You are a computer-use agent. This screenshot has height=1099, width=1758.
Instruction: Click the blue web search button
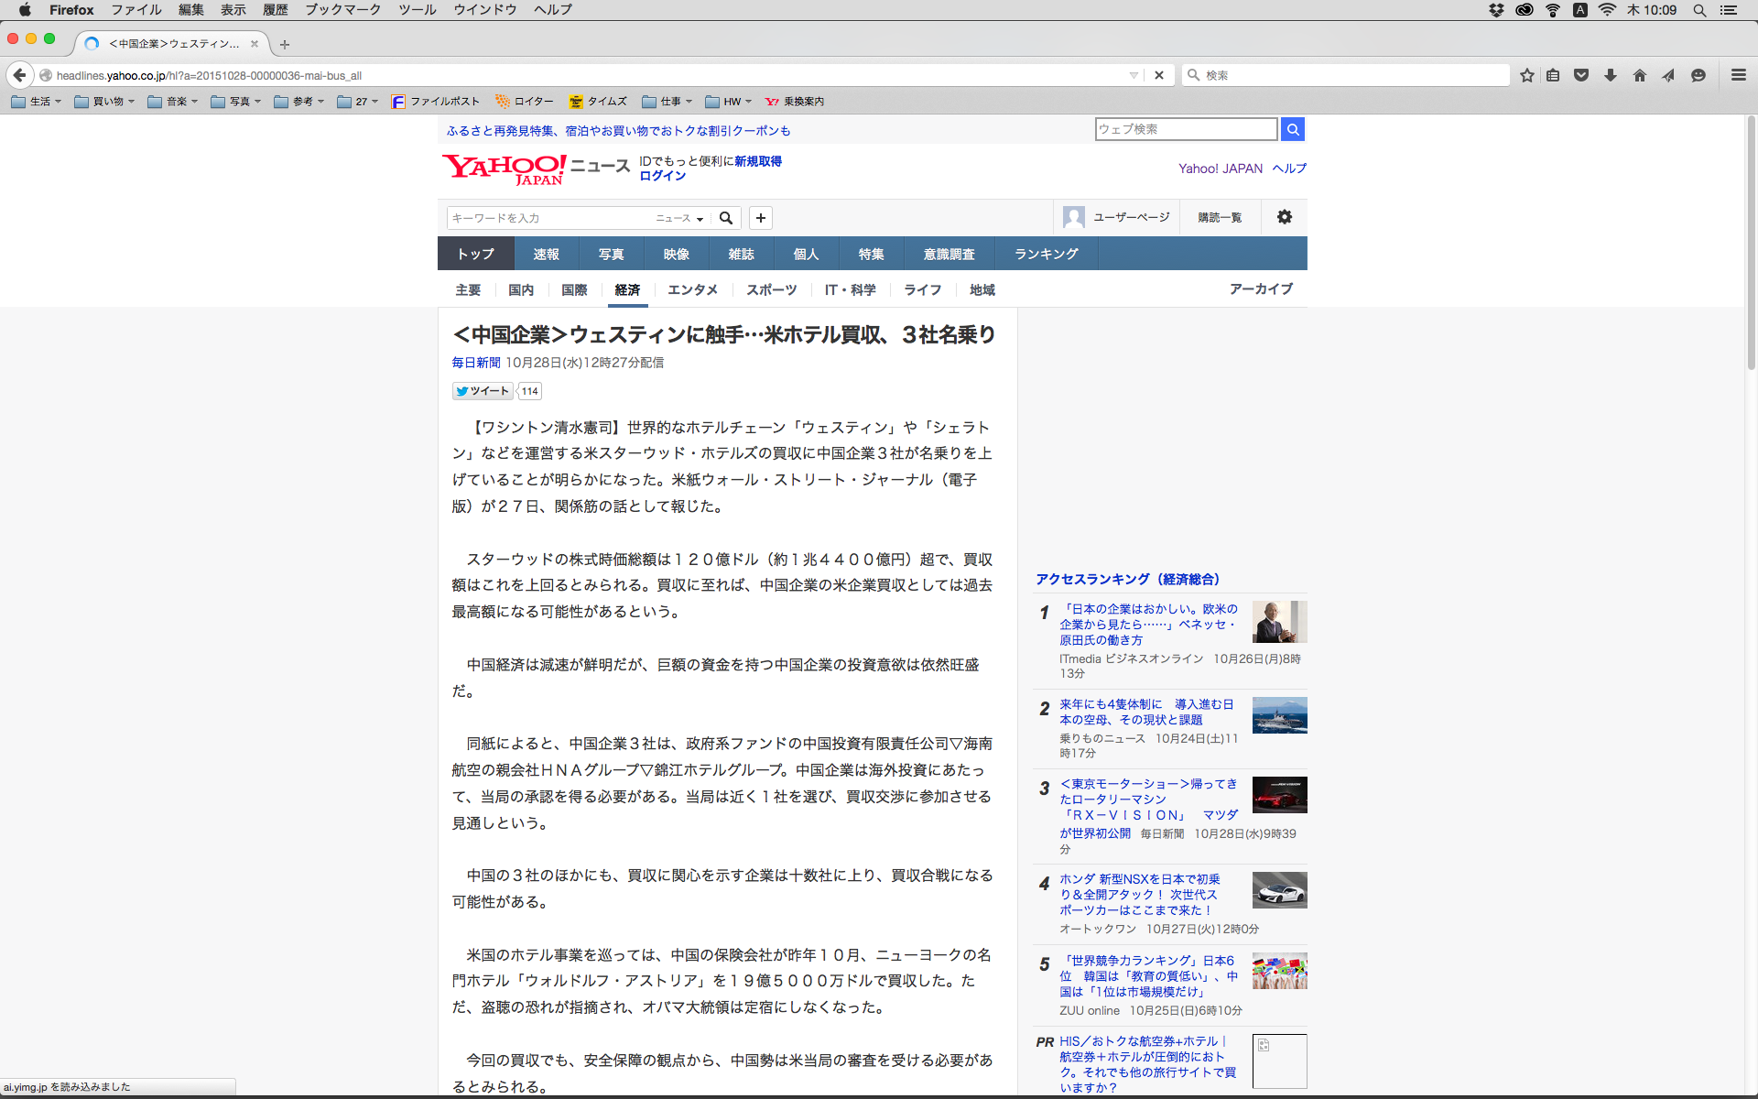(1292, 129)
